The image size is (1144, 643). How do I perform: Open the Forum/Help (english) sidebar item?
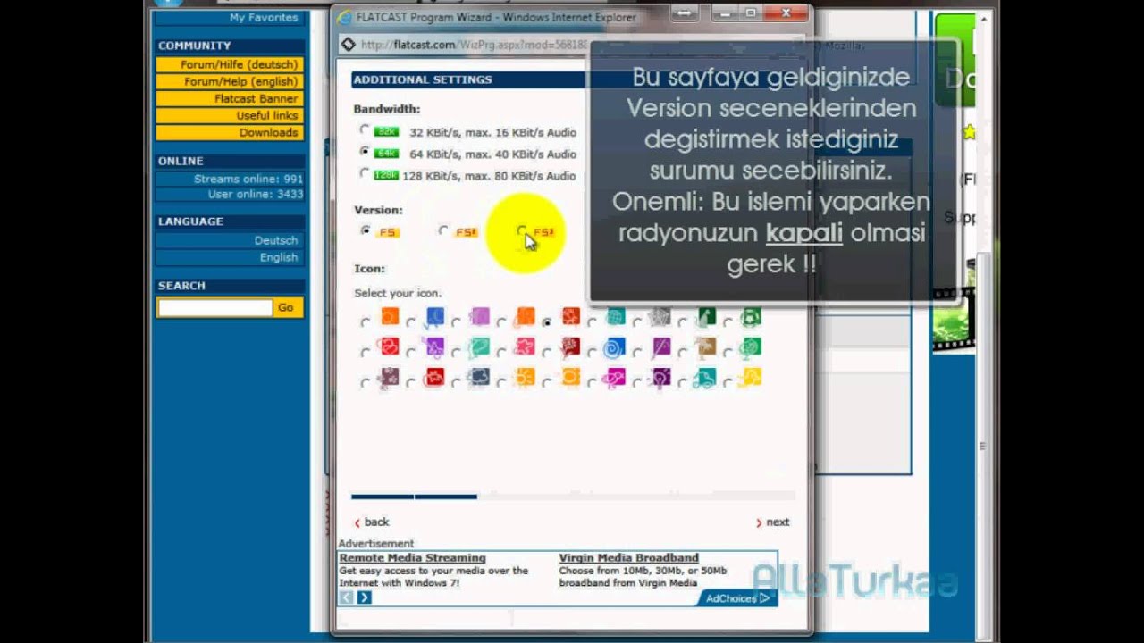230,82
